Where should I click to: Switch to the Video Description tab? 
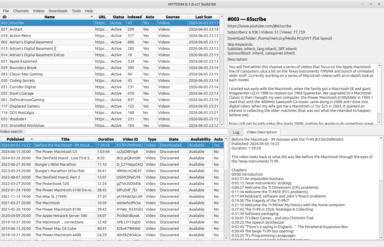262,132
